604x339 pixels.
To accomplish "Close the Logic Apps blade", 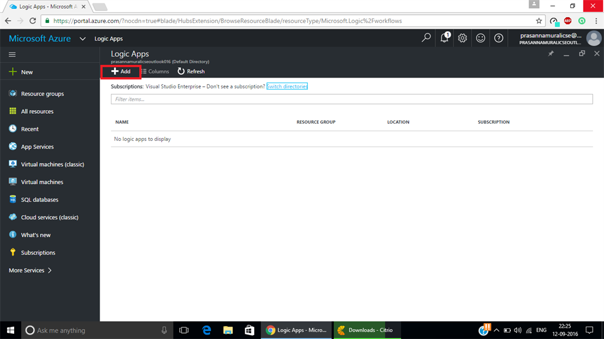I will tap(597, 54).
